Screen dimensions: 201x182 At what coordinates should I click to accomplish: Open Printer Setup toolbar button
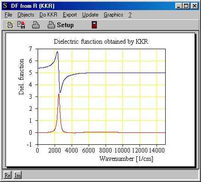pyautogui.click(x=61, y=25)
